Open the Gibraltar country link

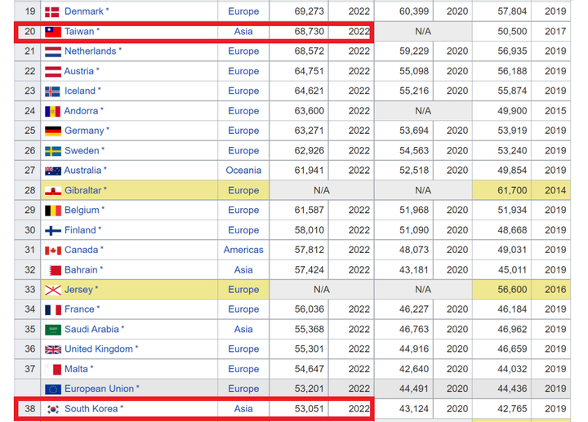(82, 190)
